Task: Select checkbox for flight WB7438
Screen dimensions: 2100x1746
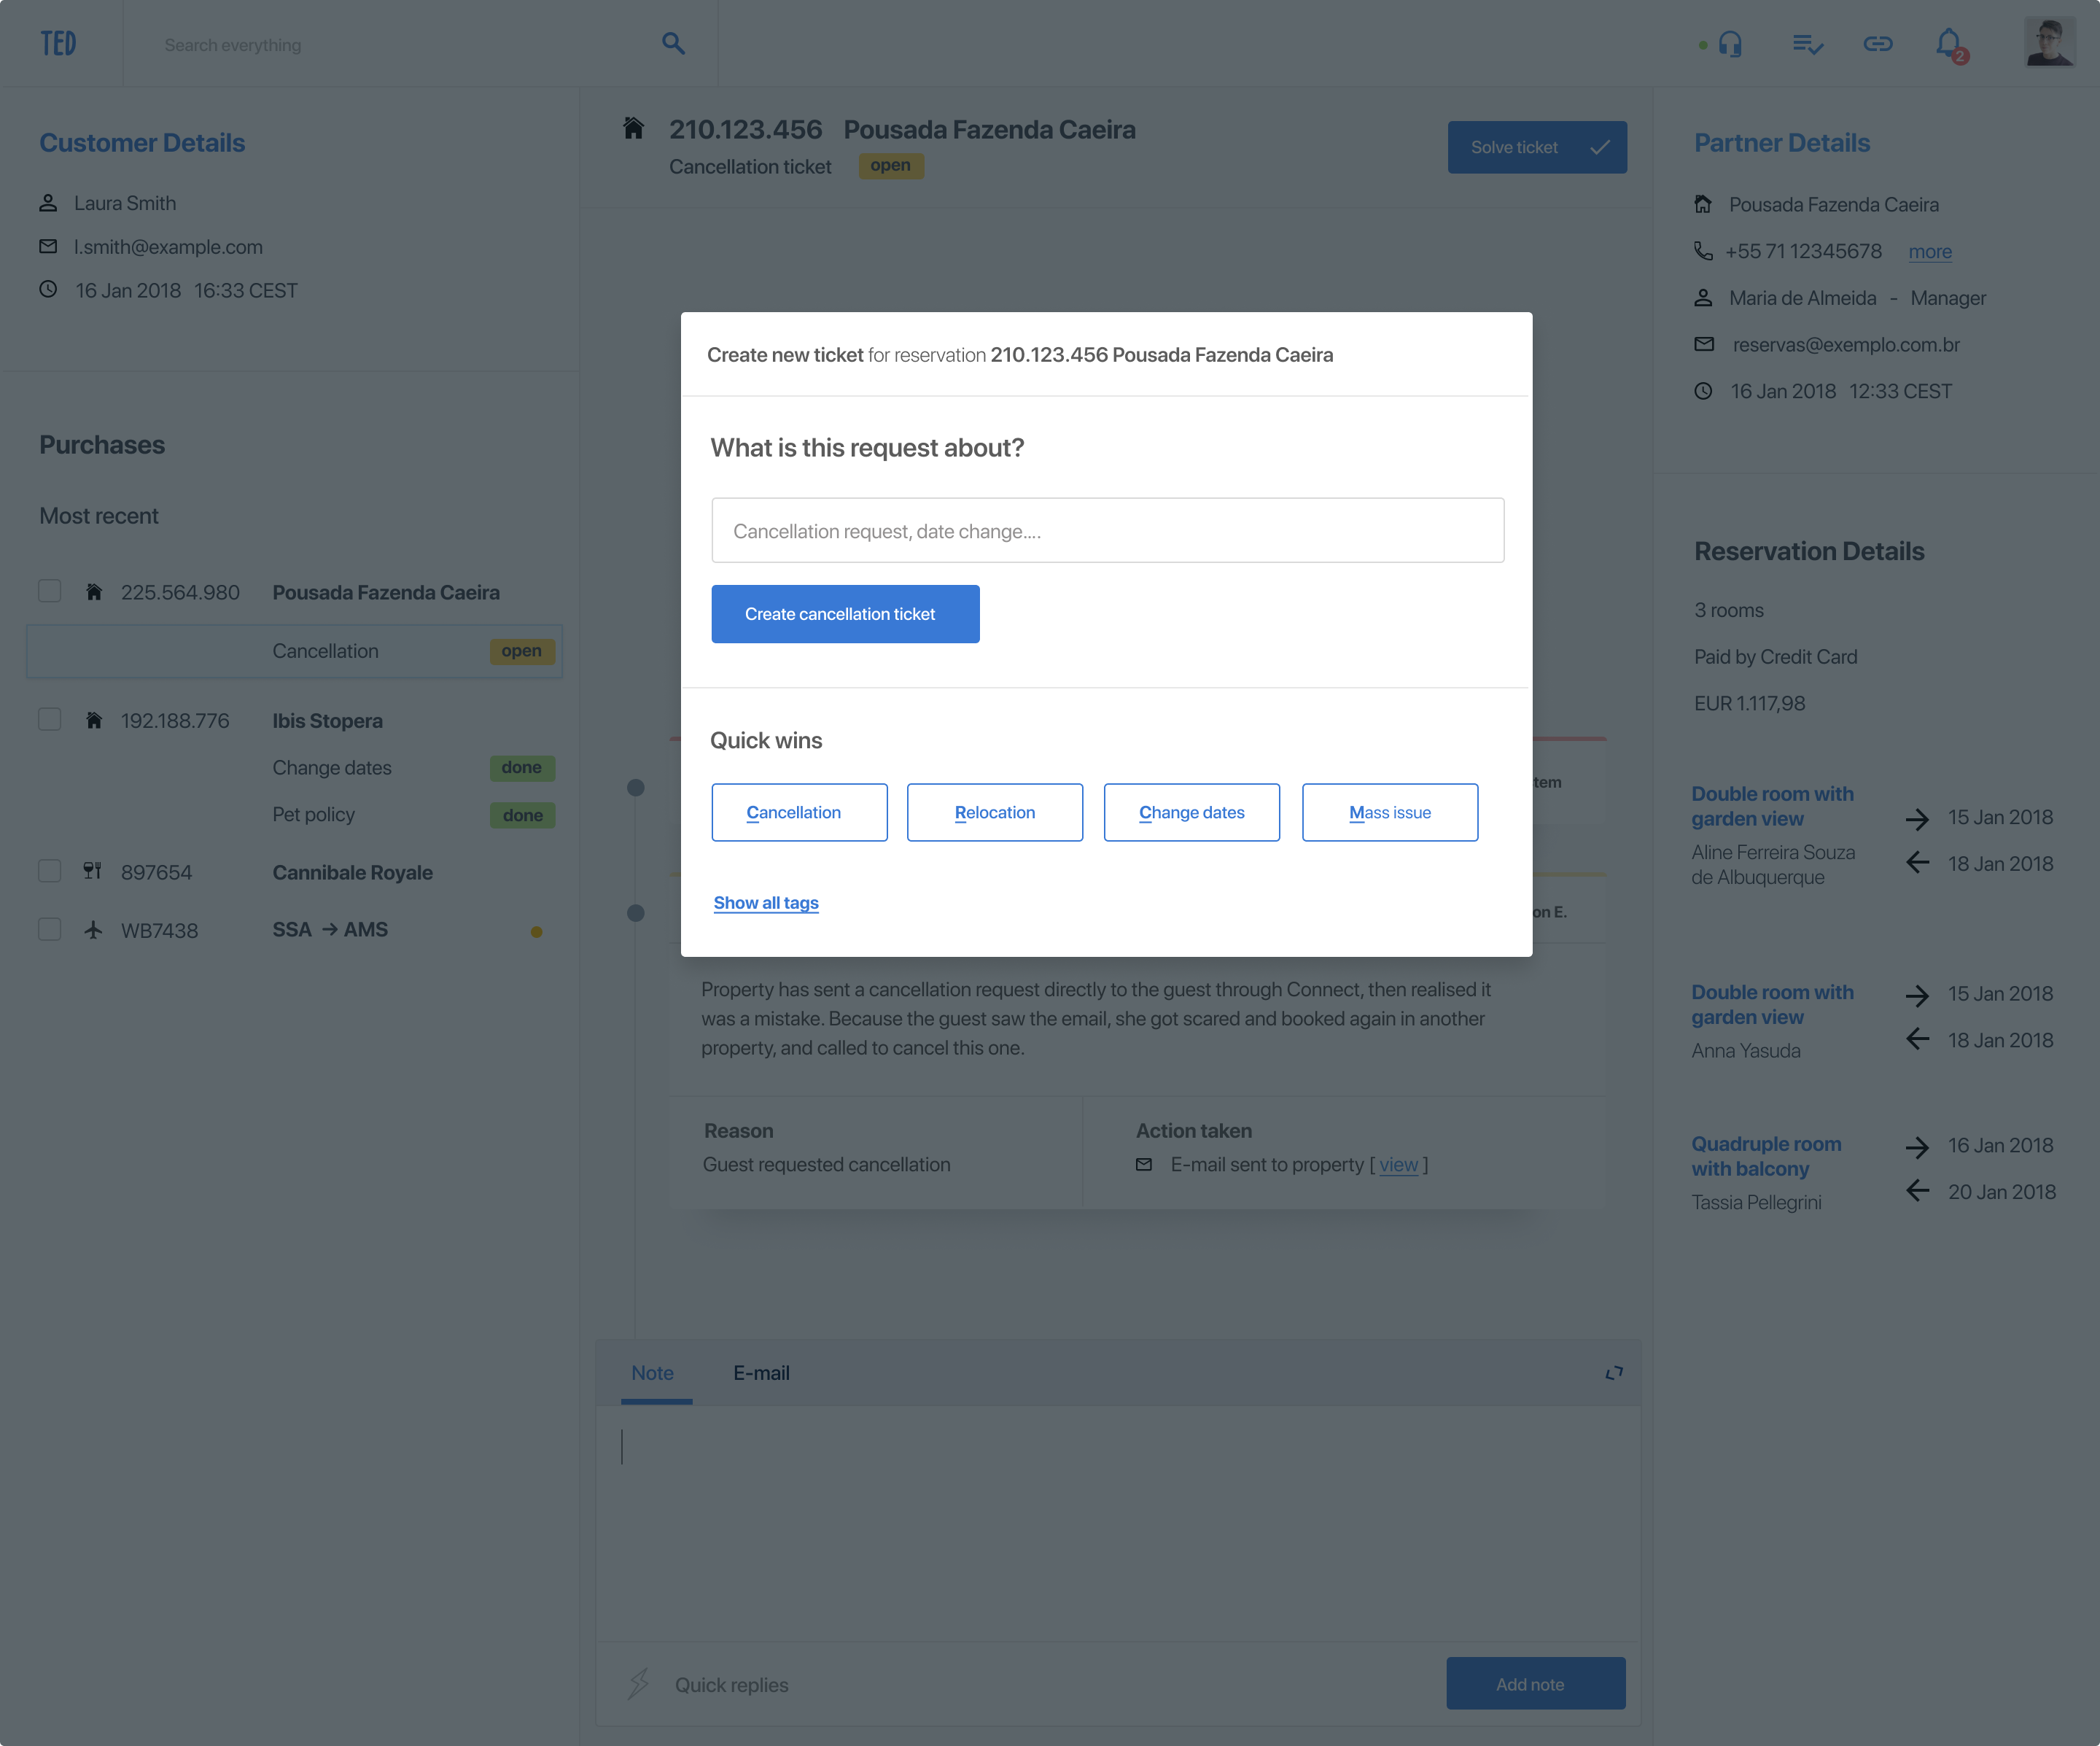Action: coord(49,929)
